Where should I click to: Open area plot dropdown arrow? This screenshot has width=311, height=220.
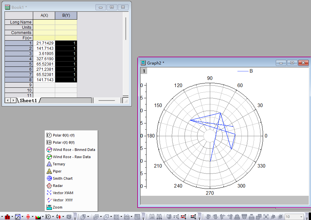pos(43,217)
